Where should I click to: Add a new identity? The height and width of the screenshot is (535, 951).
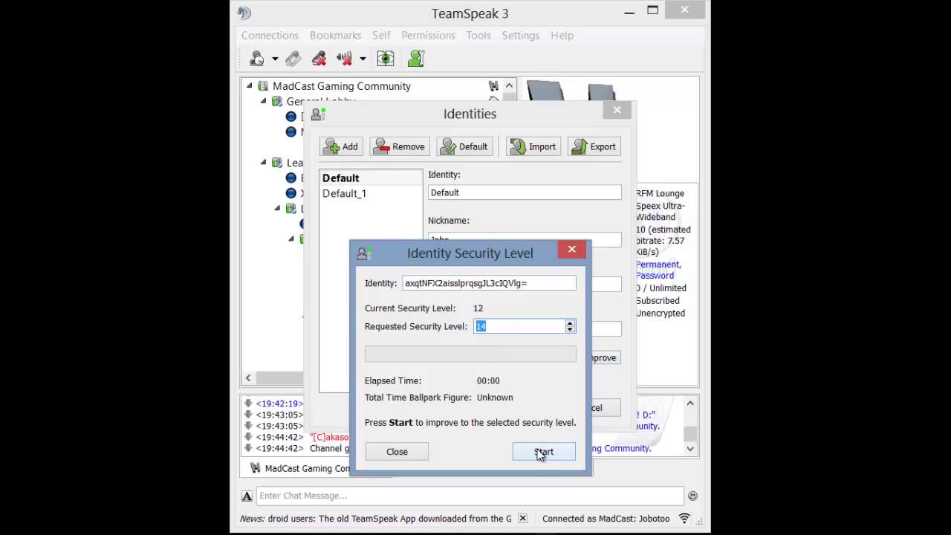(341, 146)
